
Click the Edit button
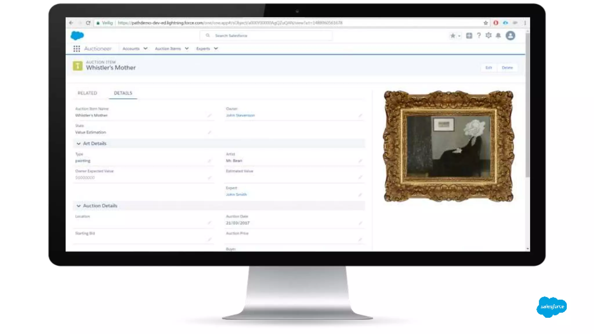(x=489, y=68)
